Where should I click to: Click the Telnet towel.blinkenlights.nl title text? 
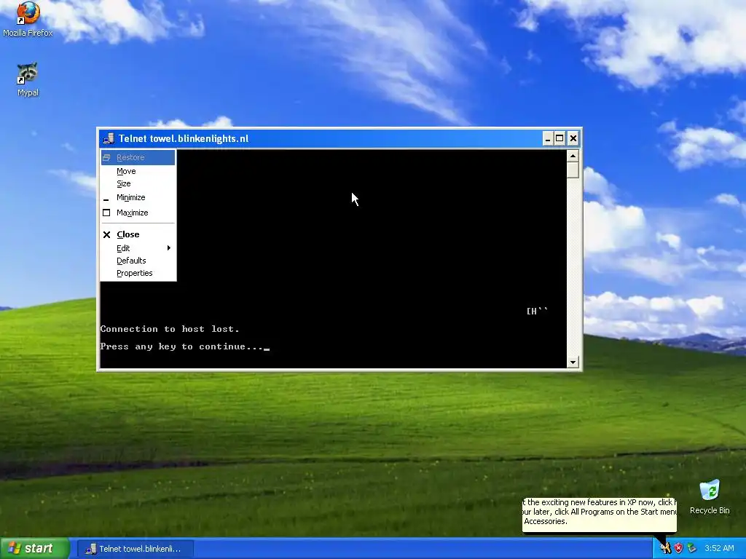click(184, 138)
